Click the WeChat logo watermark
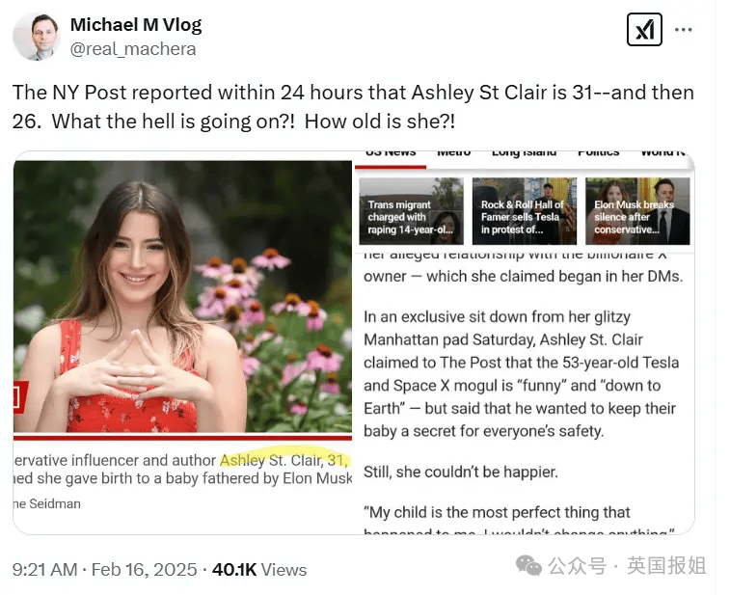This screenshot has height=595, width=730. point(528,566)
